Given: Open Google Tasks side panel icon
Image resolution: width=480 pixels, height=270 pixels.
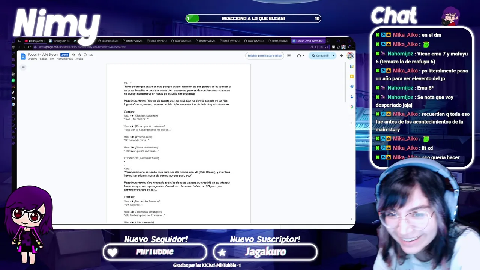Looking at the screenshot, I should 352,87.
